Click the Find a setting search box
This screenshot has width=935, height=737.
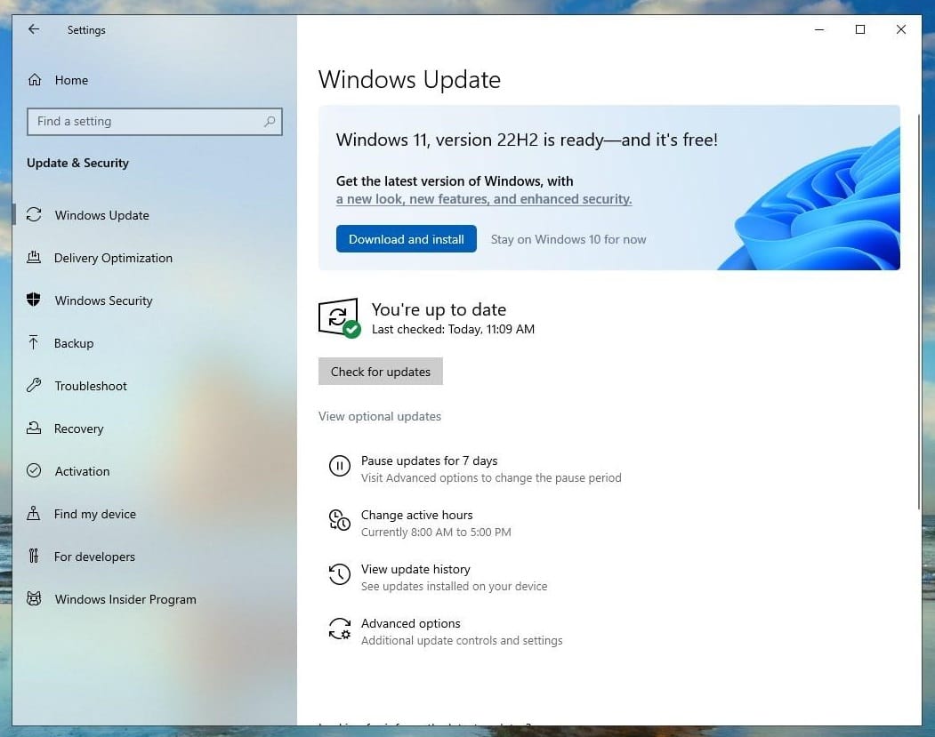click(155, 122)
